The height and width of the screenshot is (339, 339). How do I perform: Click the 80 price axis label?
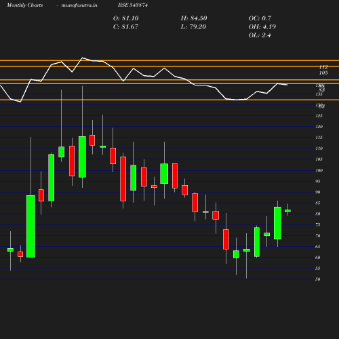point(318,214)
